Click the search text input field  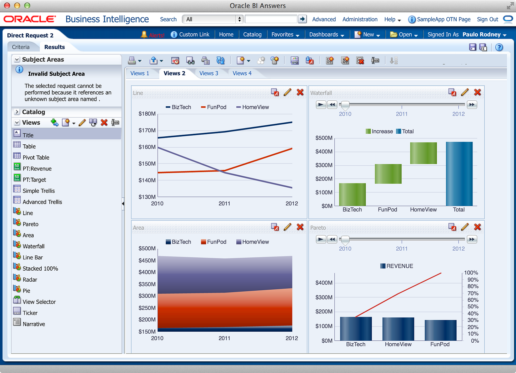coord(271,19)
